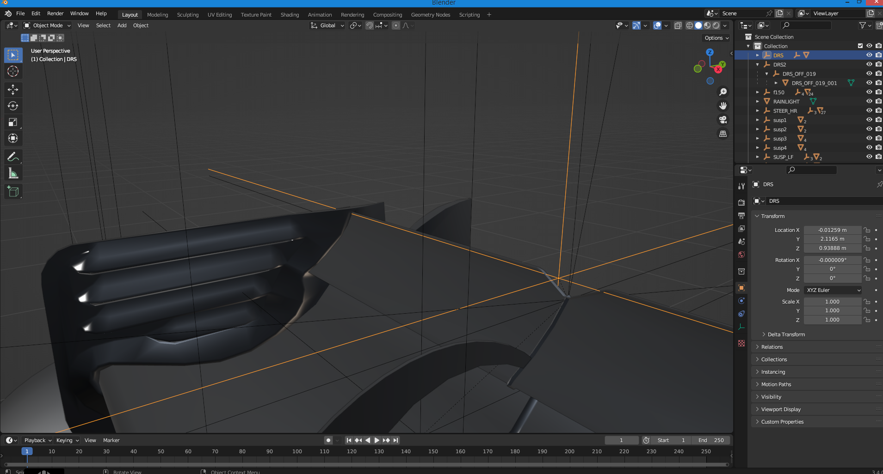This screenshot has width=883, height=474.
Task: Expand the STEER_HR tree item
Action: coord(758,111)
